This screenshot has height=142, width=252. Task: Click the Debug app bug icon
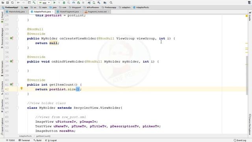(64, 3)
